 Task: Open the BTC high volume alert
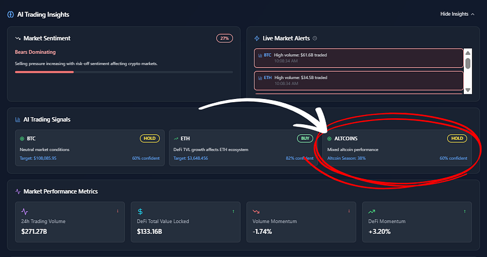click(x=358, y=57)
